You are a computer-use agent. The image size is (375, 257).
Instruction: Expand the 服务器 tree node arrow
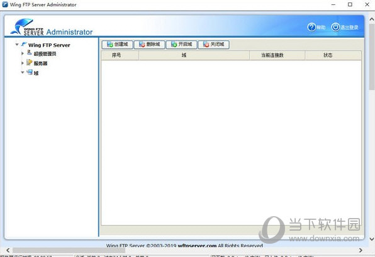click(x=23, y=63)
